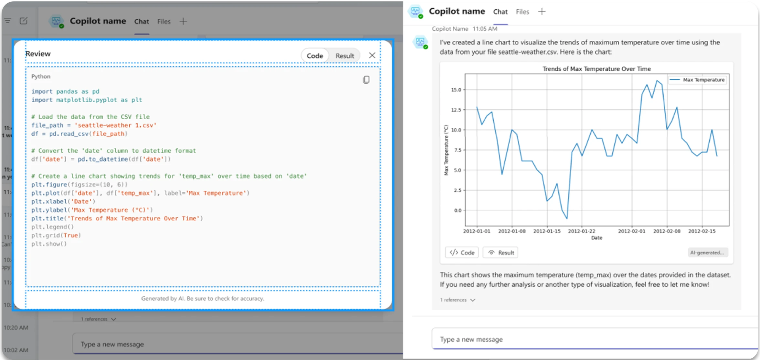Switch the Review dialog to Result view
Screen dimensions: 760x360
click(x=344, y=55)
